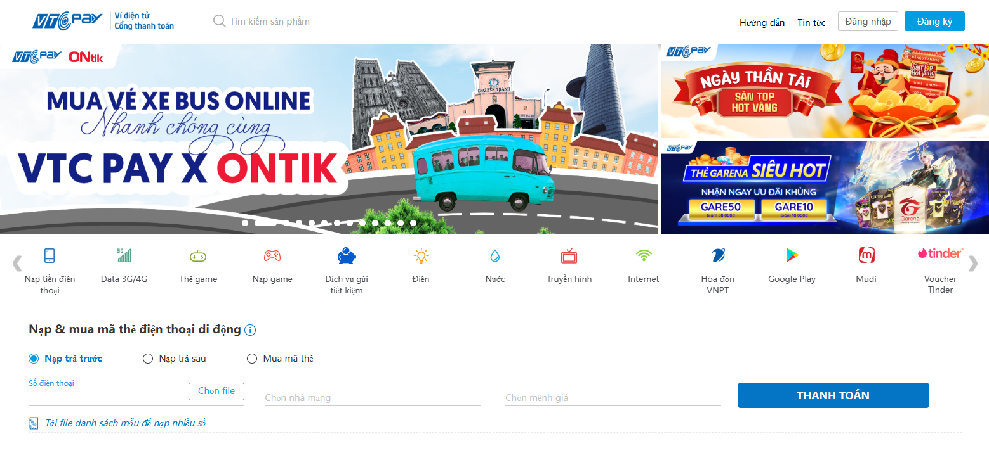This screenshot has height=453, width=989.
Task: Open Truyền hình TV icon
Action: [569, 256]
